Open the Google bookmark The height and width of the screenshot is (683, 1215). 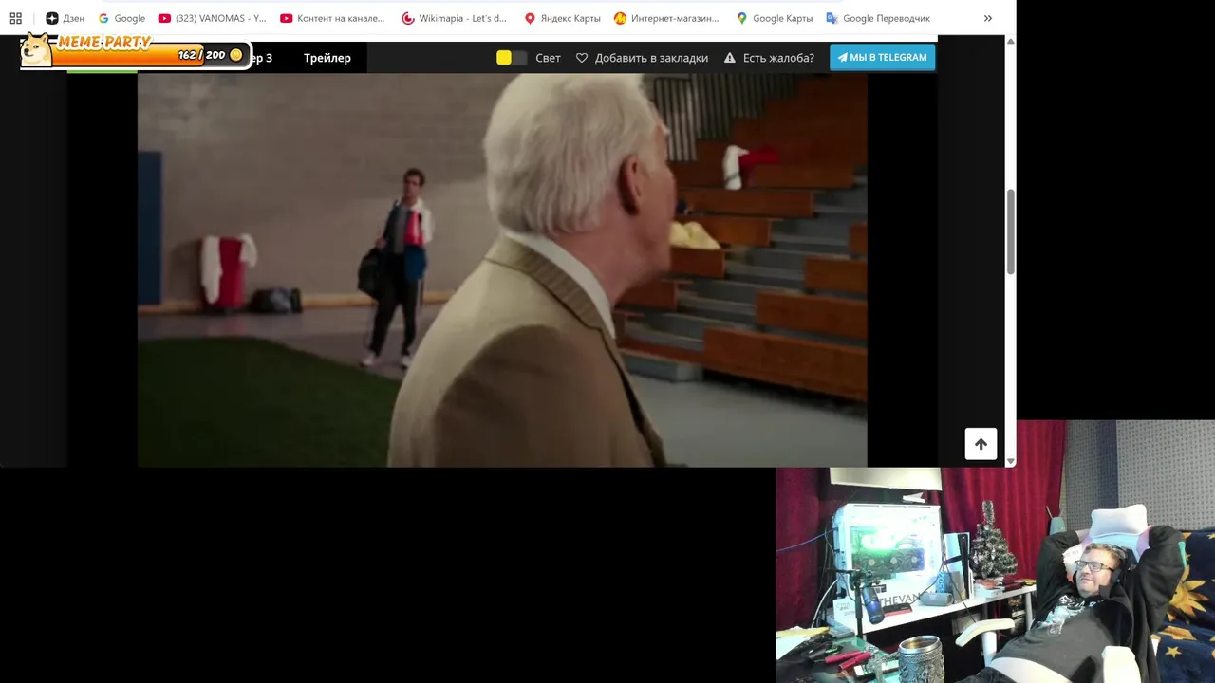(x=121, y=18)
